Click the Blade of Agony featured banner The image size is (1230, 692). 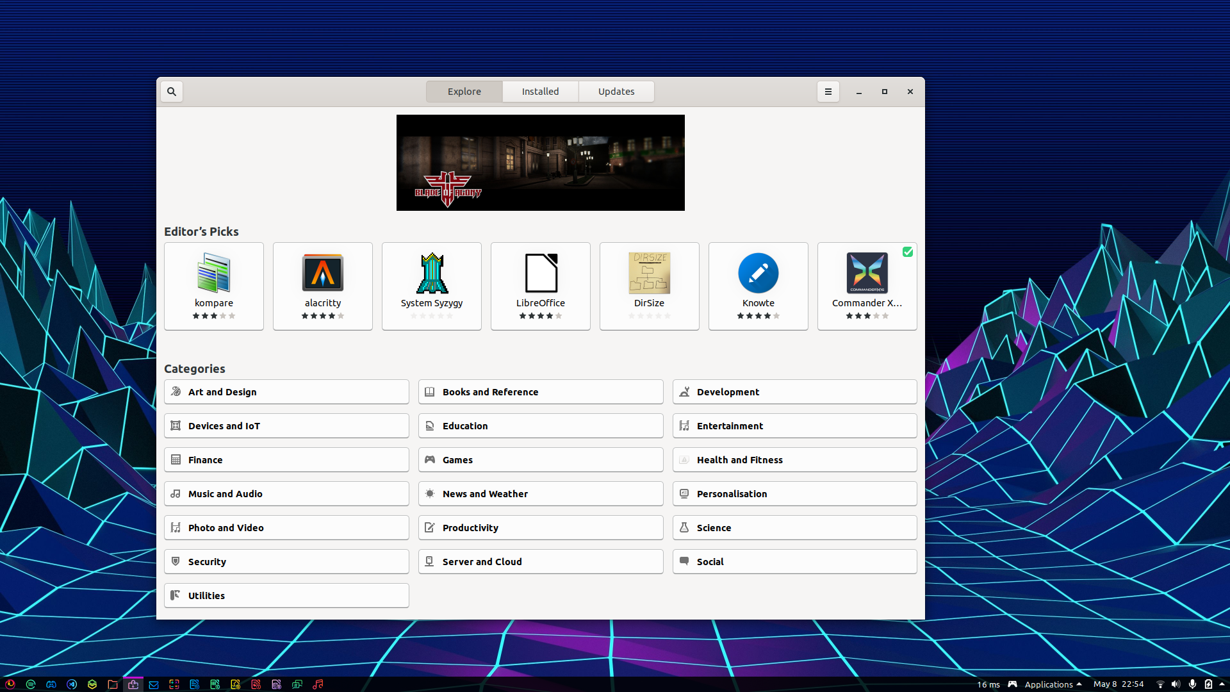(x=540, y=162)
